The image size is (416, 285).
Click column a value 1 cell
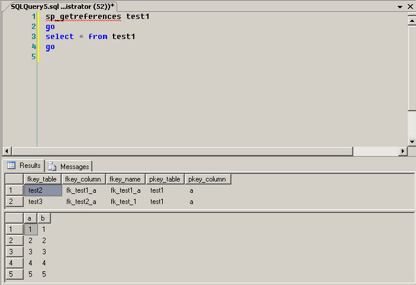31,229
